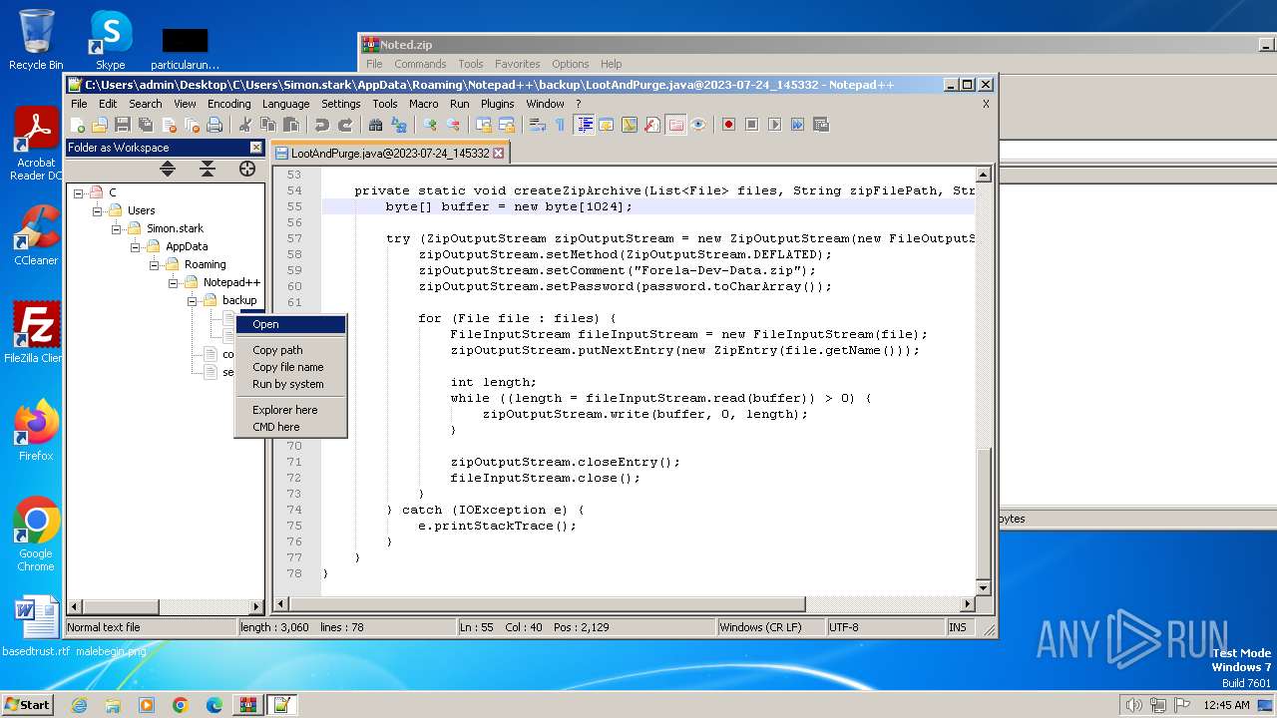Toggle show all characters pilcrow button
Viewport: 1277px width, 718px height.
pos(560,125)
